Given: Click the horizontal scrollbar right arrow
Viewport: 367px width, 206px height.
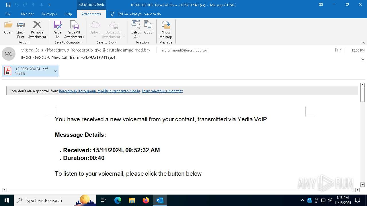Looking at the screenshot, I should click(x=357, y=190).
